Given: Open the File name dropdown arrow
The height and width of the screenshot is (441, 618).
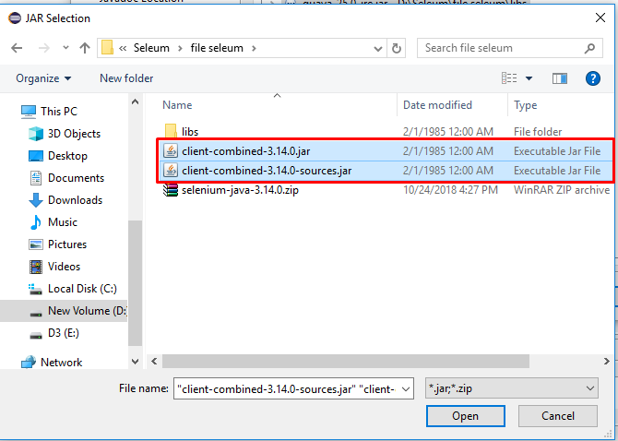Looking at the screenshot, I should [x=406, y=389].
